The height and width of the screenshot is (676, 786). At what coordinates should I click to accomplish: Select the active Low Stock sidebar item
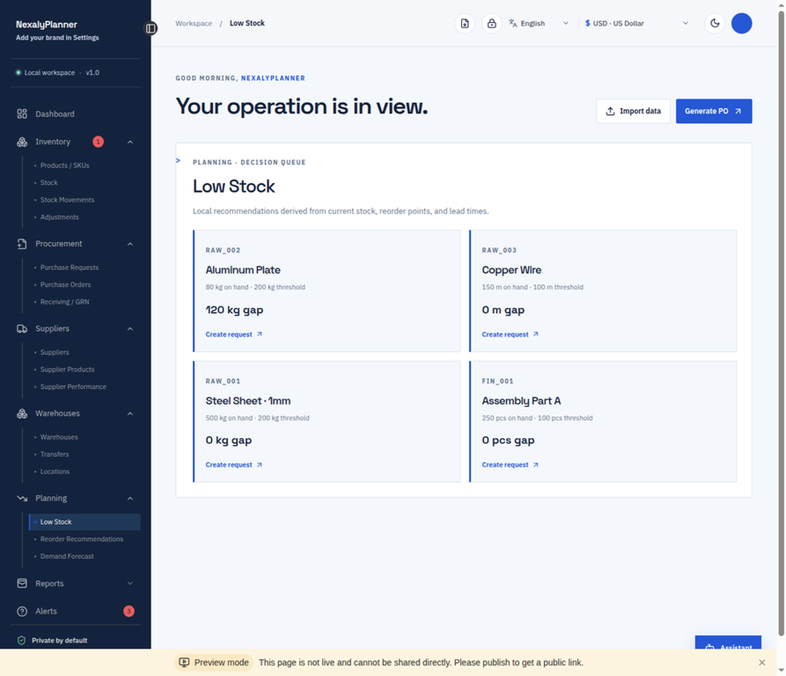[x=84, y=522]
